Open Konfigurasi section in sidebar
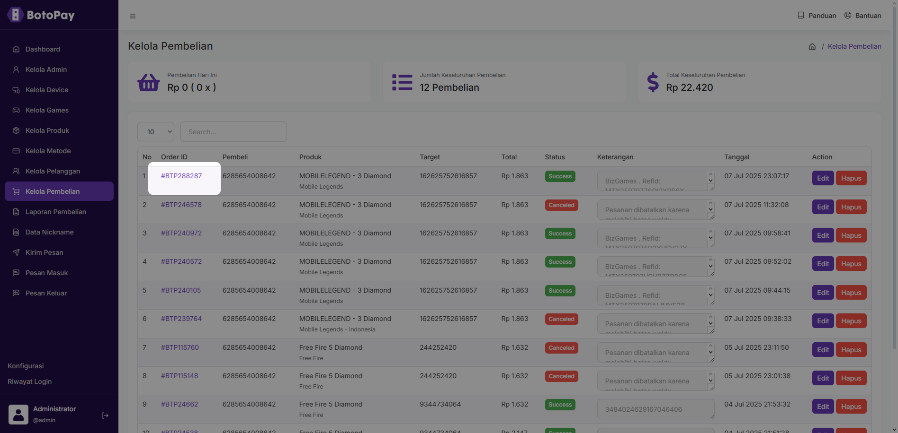Image resolution: width=898 pixels, height=433 pixels. 26,366
